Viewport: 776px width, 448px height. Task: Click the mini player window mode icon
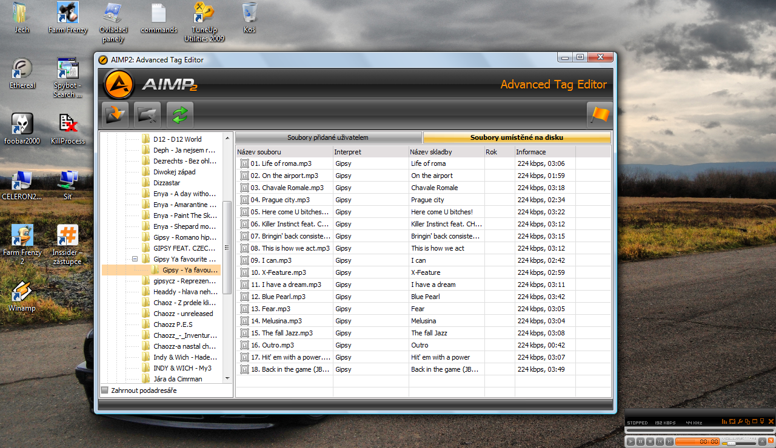click(755, 421)
